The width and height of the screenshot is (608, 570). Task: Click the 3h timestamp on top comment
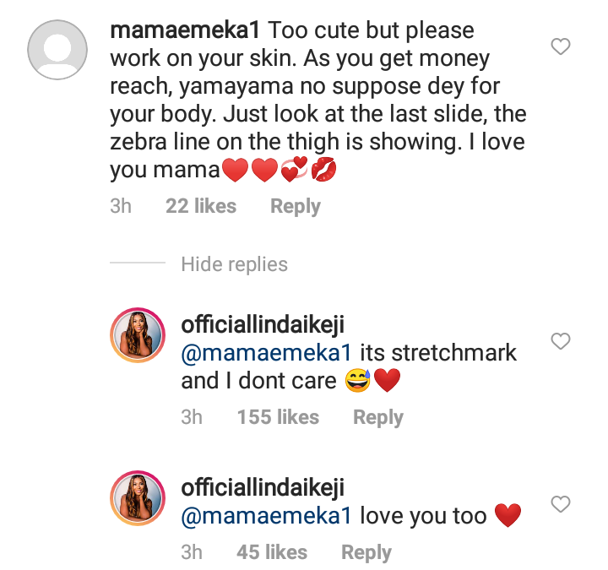[x=121, y=206]
